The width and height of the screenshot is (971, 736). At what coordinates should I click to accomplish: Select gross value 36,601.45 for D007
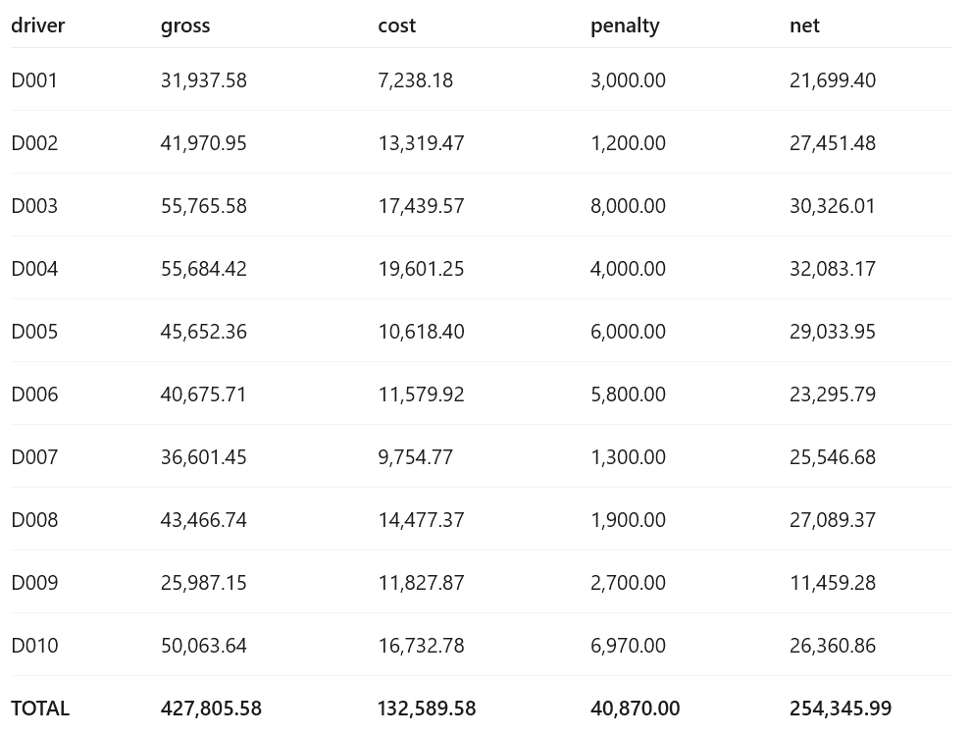point(204,457)
